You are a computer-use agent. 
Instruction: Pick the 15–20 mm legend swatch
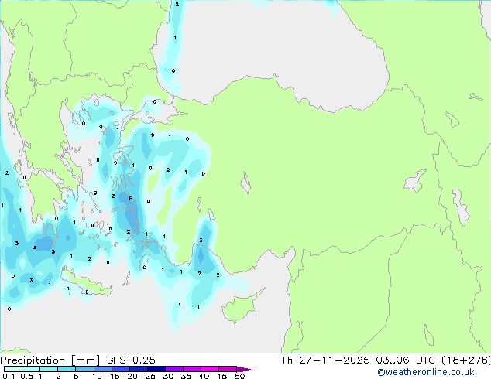[x=120, y=369]
